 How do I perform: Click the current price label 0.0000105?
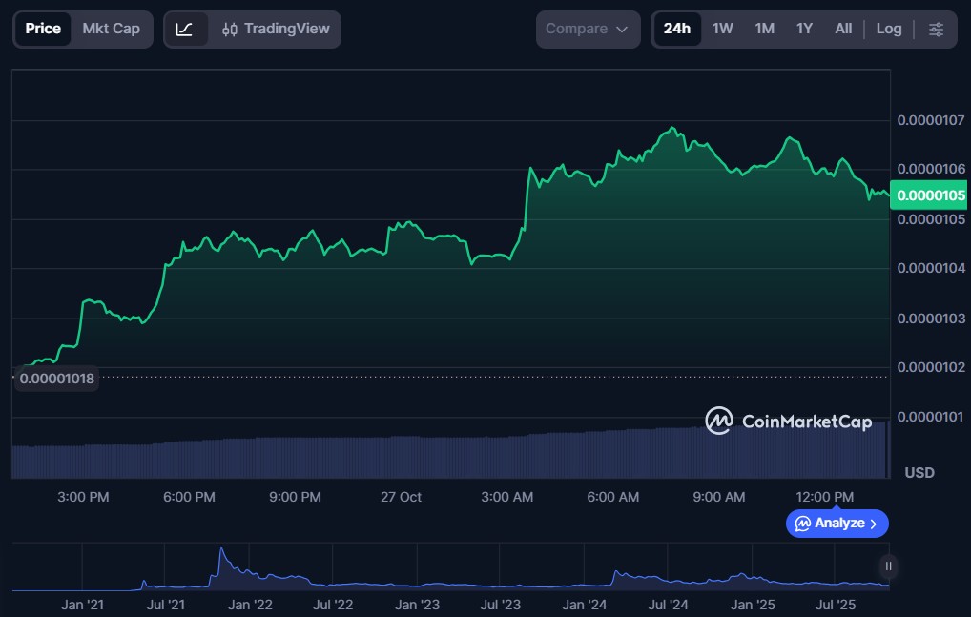point(929,195)
